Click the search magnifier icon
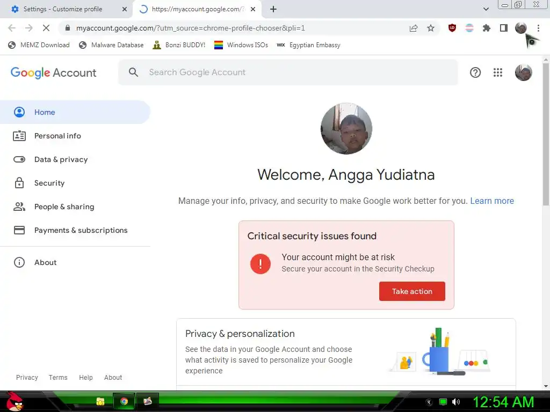 (x=133, y=72)
